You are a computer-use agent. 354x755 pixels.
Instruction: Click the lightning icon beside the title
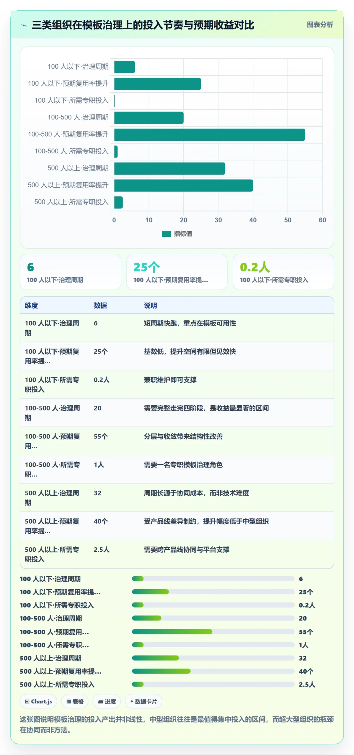[x=24, y=25]
